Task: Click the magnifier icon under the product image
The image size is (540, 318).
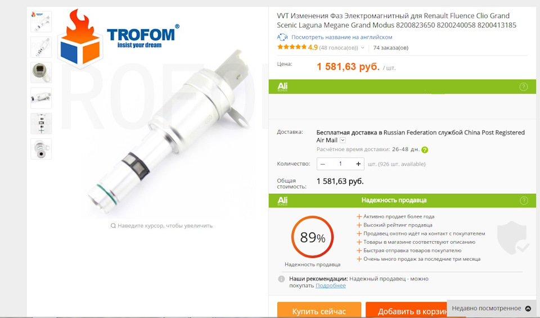Action: click(113, 226)
